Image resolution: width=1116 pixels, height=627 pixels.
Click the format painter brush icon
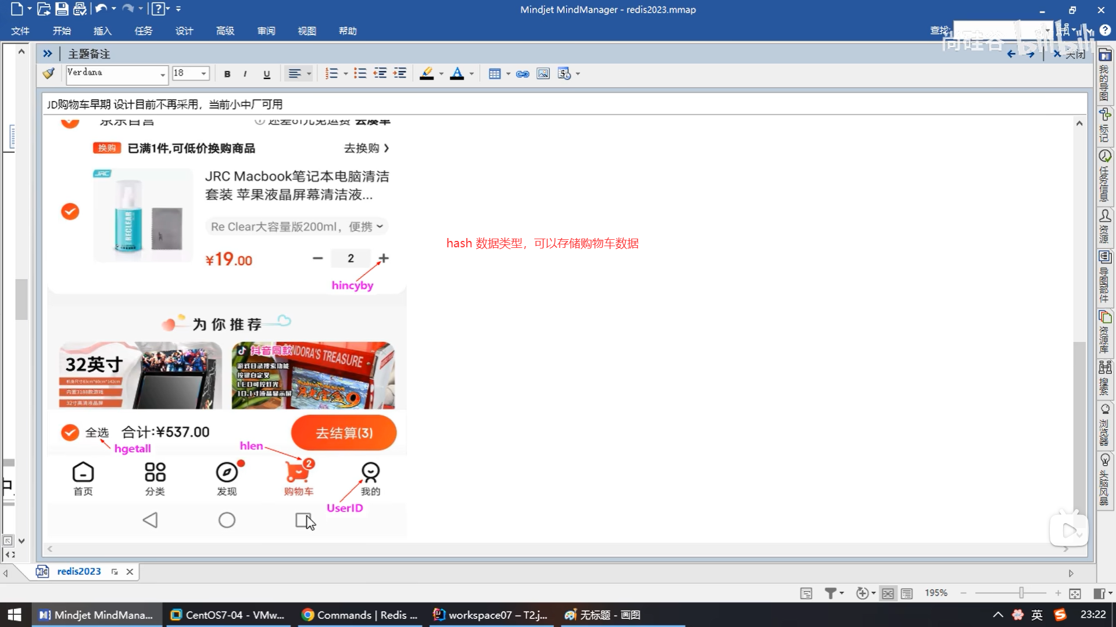49,73
